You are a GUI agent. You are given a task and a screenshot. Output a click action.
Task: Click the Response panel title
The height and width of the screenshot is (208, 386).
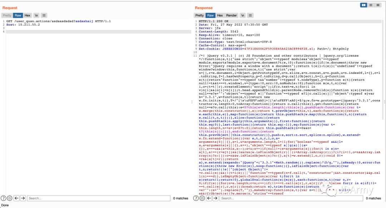pyautogui.click(x=204, y=8)
